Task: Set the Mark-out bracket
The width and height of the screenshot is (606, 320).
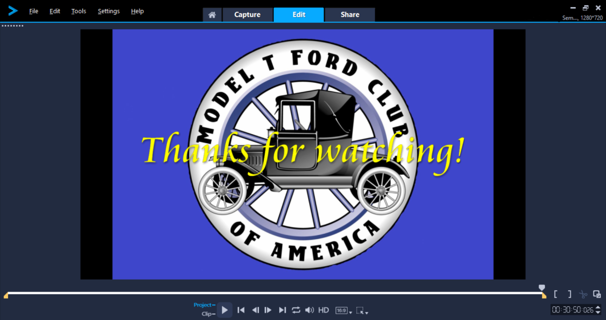Action: coord(570,294)
